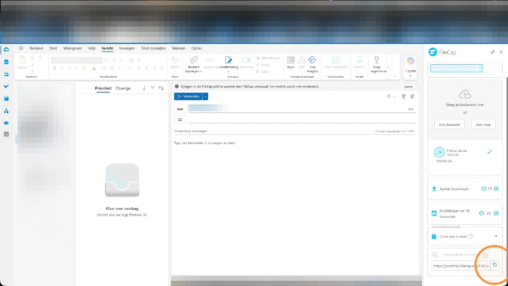Open the Bestand menu
Image resolution: width=508 pixels, height=286 pixels.
click(36, 48)
